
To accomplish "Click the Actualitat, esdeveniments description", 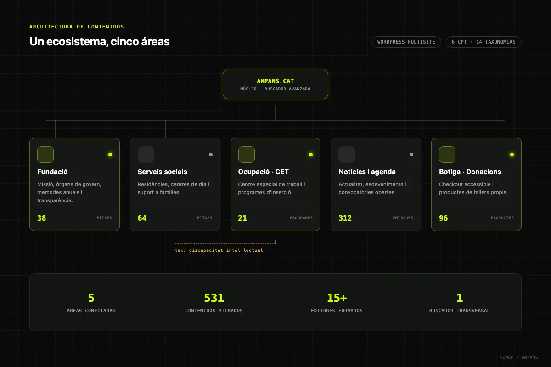I will pos(372,189).
